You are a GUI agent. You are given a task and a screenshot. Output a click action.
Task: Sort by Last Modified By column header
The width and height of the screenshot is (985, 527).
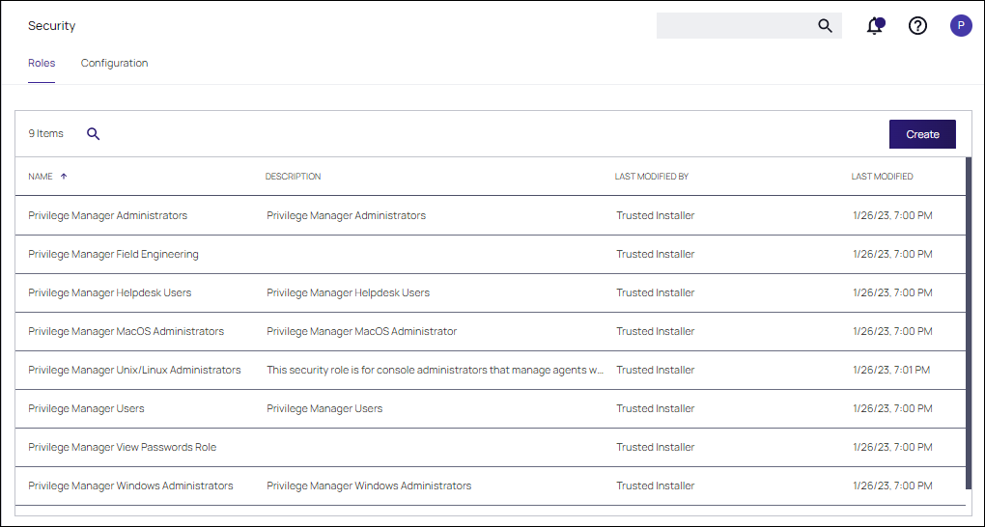click(651, 177)
